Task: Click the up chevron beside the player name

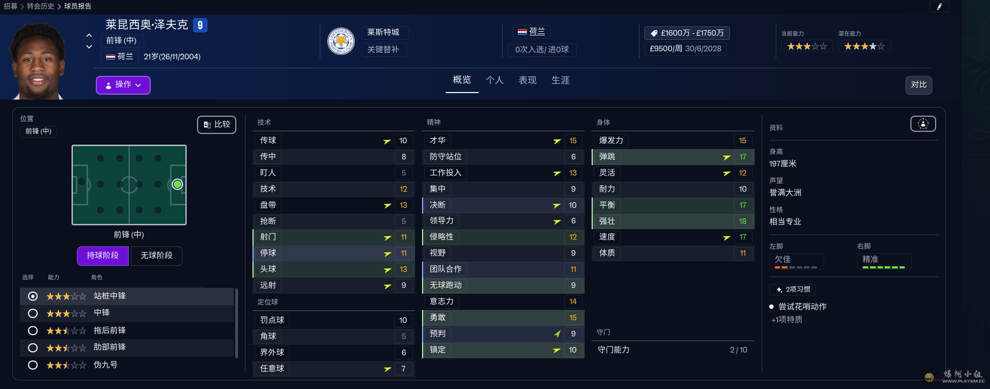Action: click(x=89, y=37)
